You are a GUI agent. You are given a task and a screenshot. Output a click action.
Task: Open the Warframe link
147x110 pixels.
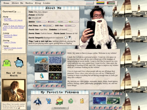click(x=8, y=18)
